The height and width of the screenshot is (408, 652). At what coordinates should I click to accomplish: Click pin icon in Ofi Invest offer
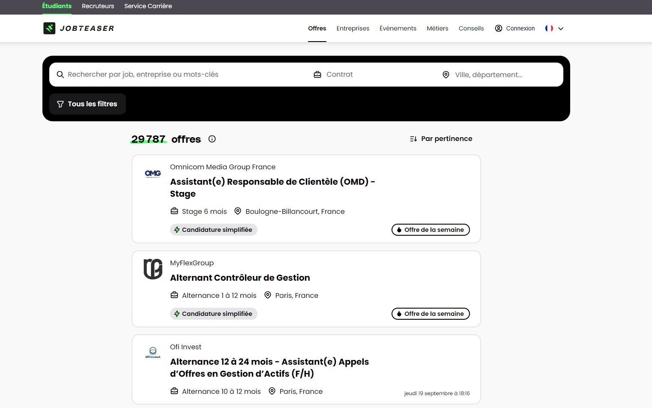point(272,391)
